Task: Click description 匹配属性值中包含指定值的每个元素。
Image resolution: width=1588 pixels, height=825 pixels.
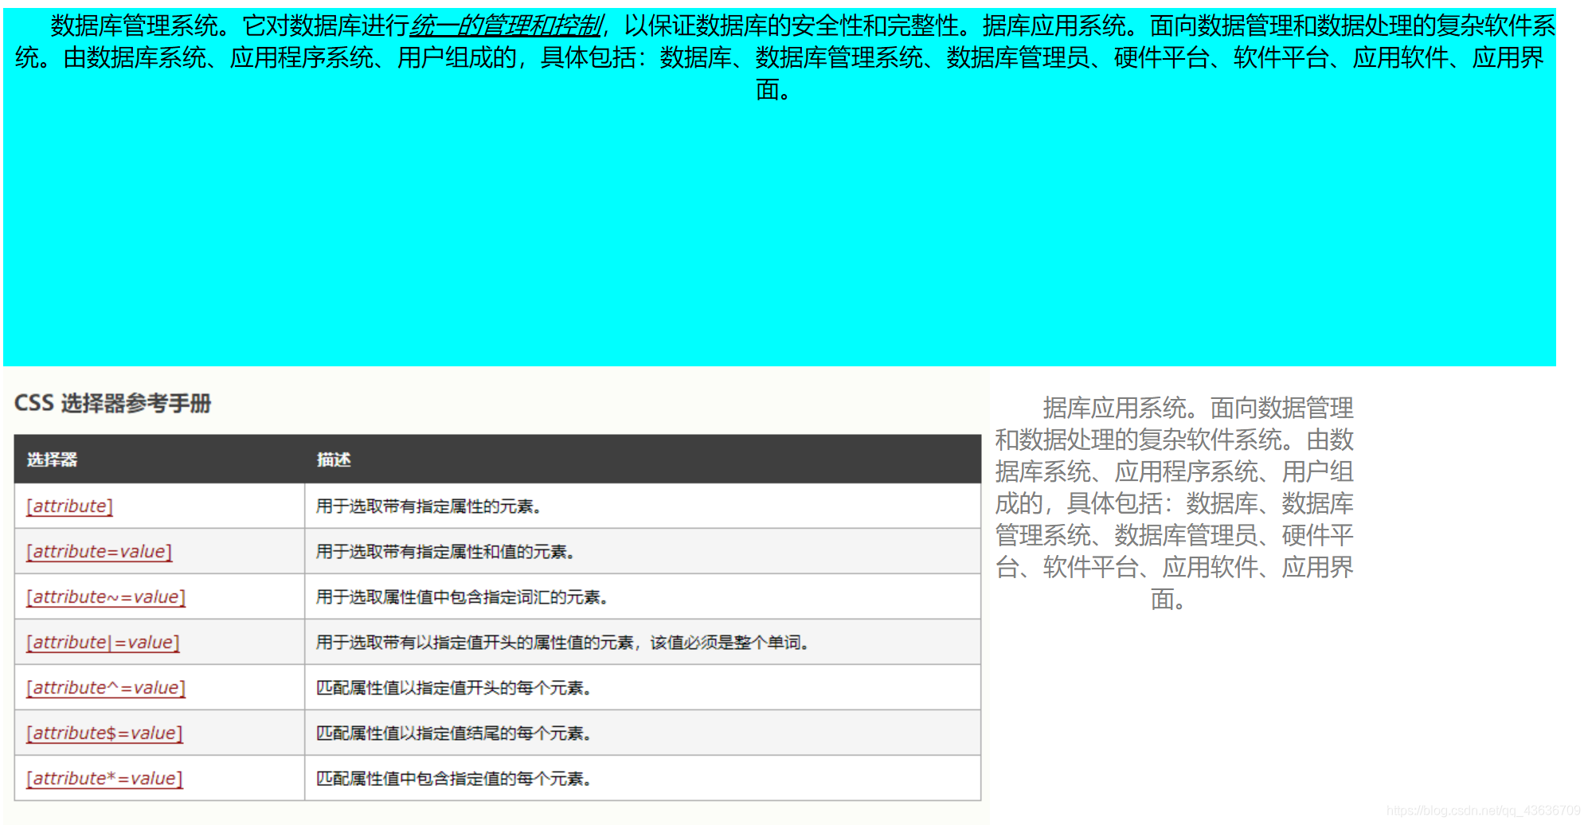Action: 454,779
